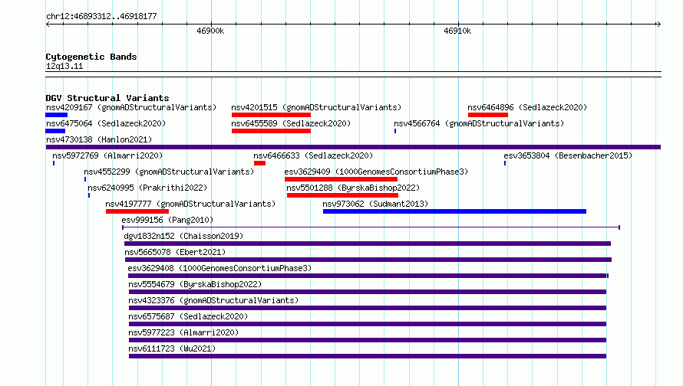Image resolution: width=683 pixels, height=386 pixels.
Task: Click purple bar under nsv5554679
Action: coord(367,292)
